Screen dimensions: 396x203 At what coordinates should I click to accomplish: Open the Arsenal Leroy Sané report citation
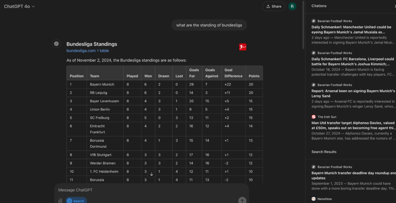click(353, 94)
